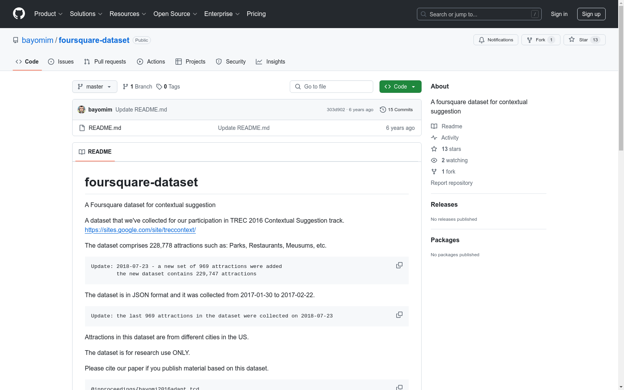Copy the last 969 attractions code block
The height and width of the screenshot is (390, 624).
(399, 315)
